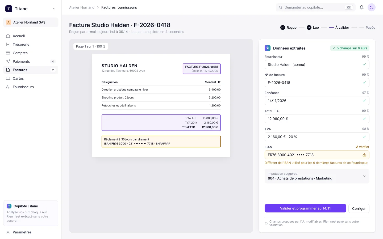Click the TVA field check icon
This screenshot has width=383, height=239.
364,137
